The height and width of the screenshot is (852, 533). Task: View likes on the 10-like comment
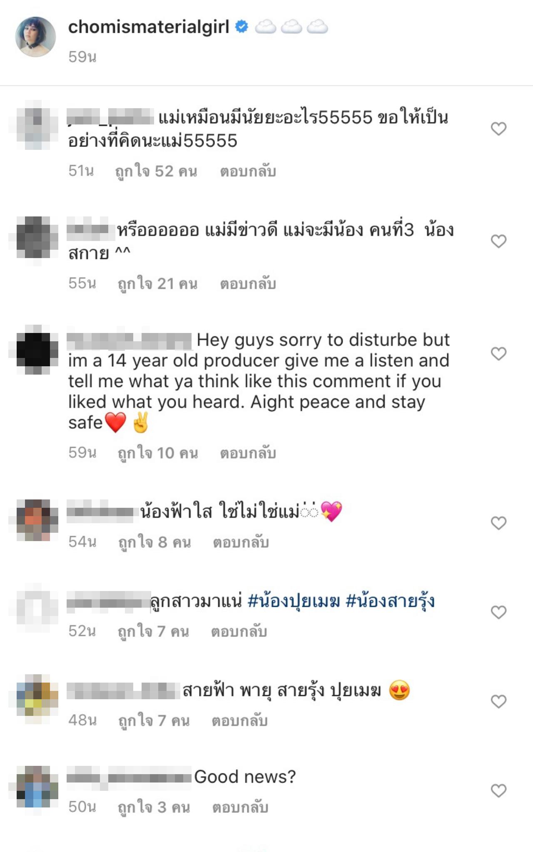tap(158, 453)
